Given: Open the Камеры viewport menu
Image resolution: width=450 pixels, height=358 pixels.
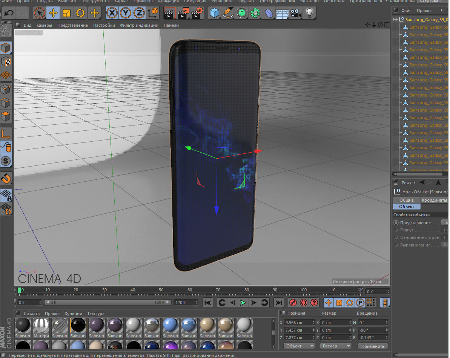Looking at the screenshot, I should click(x=44, y=25).
